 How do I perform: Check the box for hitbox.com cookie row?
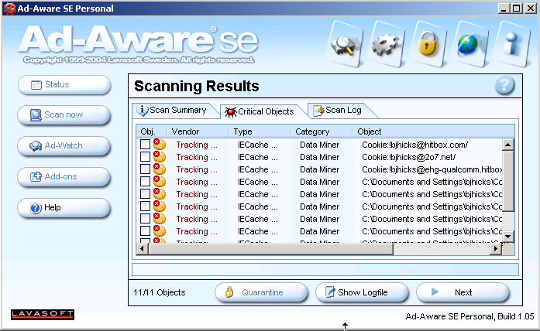145,145
